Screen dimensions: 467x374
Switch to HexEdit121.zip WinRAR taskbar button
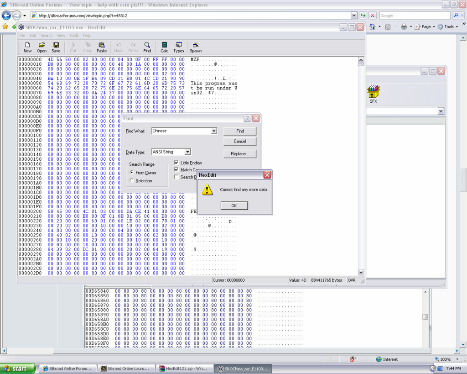(185, 369)
